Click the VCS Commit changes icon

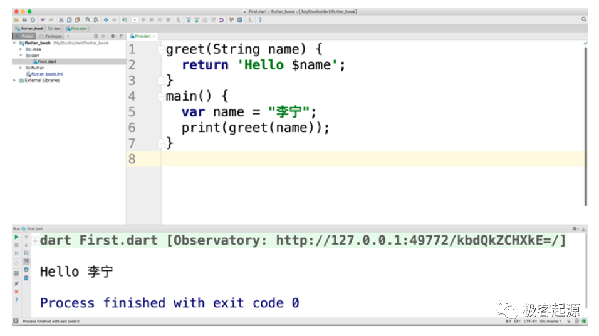(197, 20)
